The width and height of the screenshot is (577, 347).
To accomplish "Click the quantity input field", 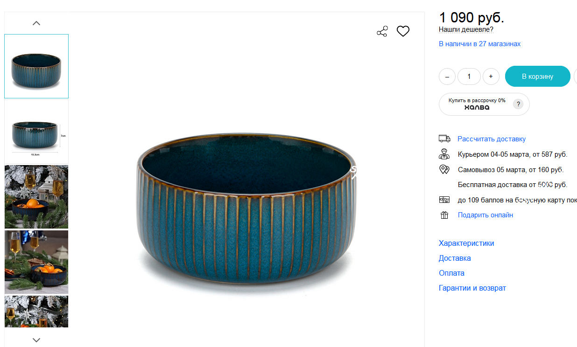I will coord(469,76).
